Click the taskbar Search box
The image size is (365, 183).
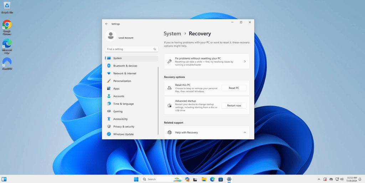[162, 179]
